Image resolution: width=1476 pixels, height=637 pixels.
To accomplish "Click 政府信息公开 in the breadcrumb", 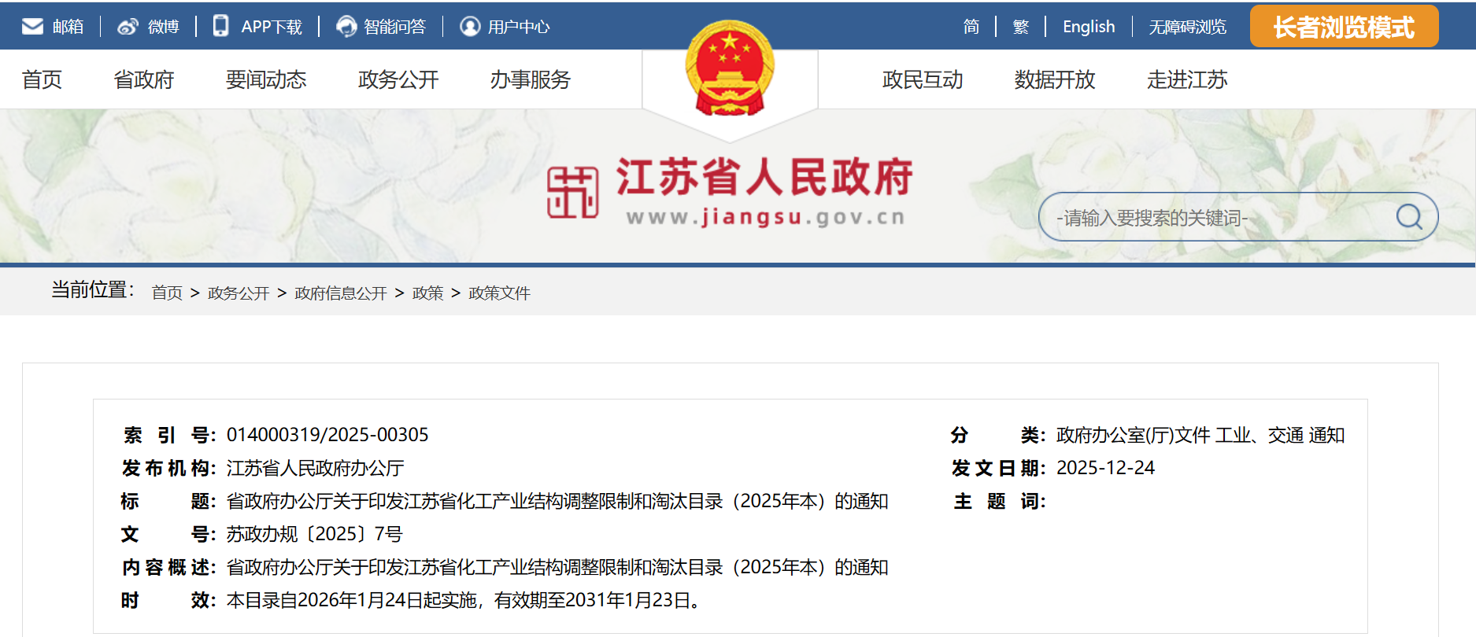I will click(x=341, y=293).
